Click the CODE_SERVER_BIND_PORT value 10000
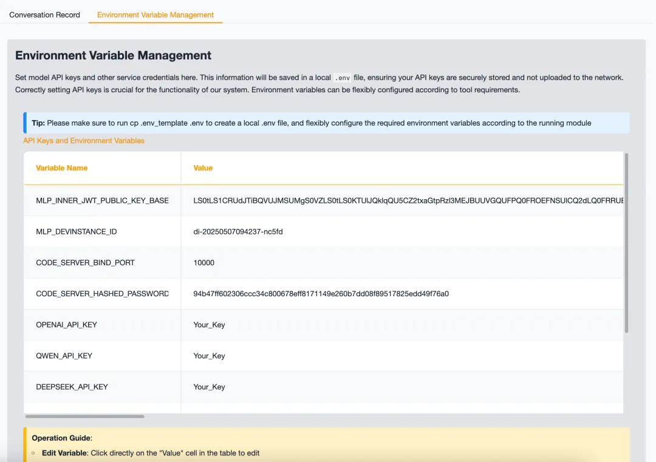The image size is (656, 462). tap(204, 263)
